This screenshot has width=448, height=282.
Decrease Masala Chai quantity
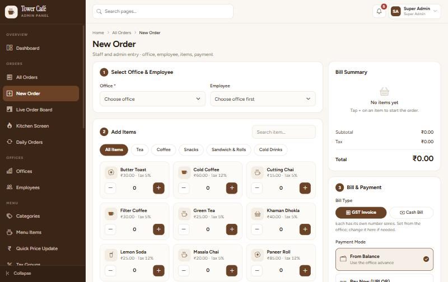(x=184, y=270)
